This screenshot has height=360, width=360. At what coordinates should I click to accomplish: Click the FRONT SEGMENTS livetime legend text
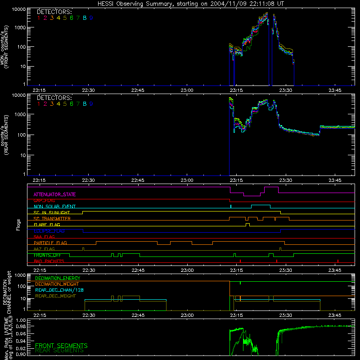point(61,346)
